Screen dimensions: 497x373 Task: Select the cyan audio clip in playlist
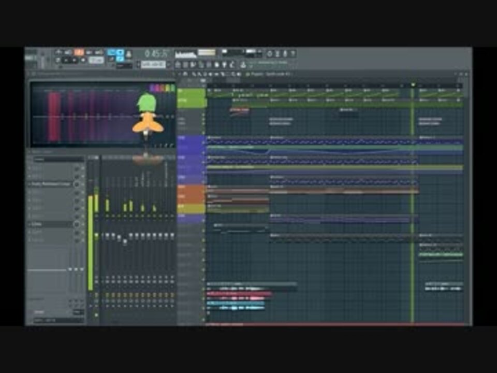click(x=236, y=306)
